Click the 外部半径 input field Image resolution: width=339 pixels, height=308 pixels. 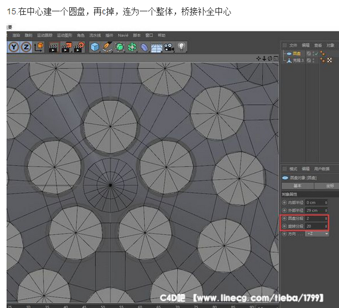316,210
